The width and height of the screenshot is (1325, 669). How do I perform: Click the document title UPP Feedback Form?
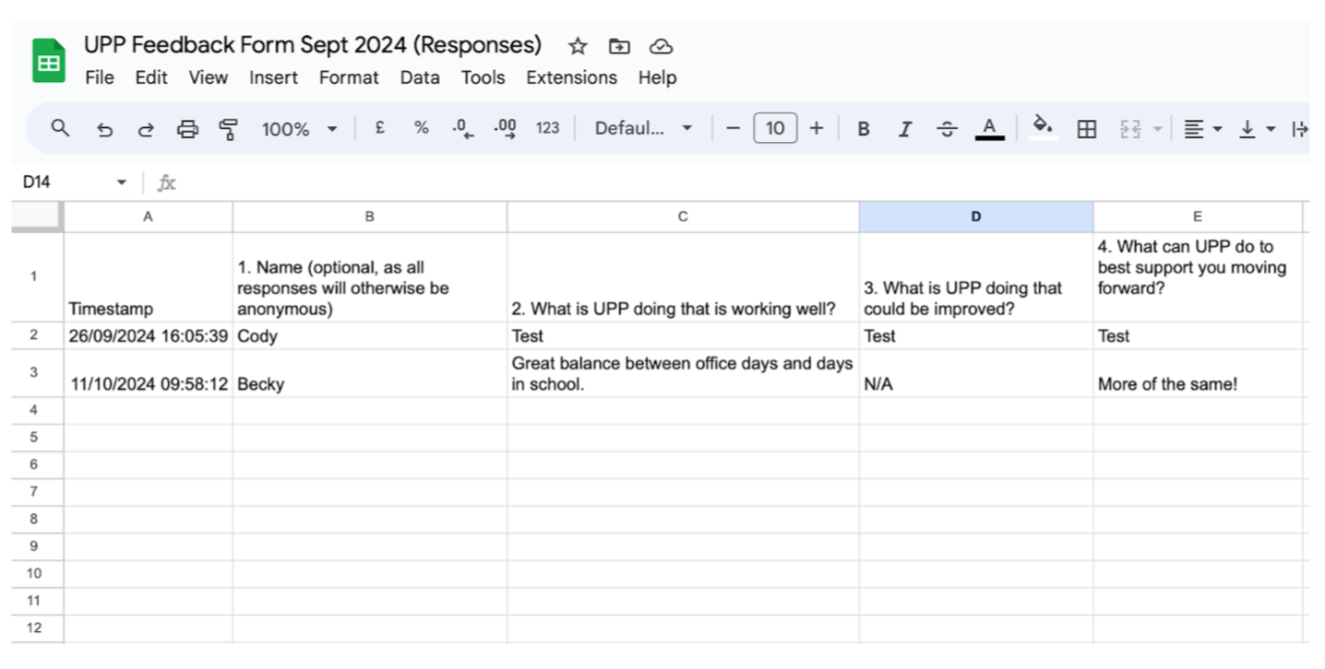(313, 45)
